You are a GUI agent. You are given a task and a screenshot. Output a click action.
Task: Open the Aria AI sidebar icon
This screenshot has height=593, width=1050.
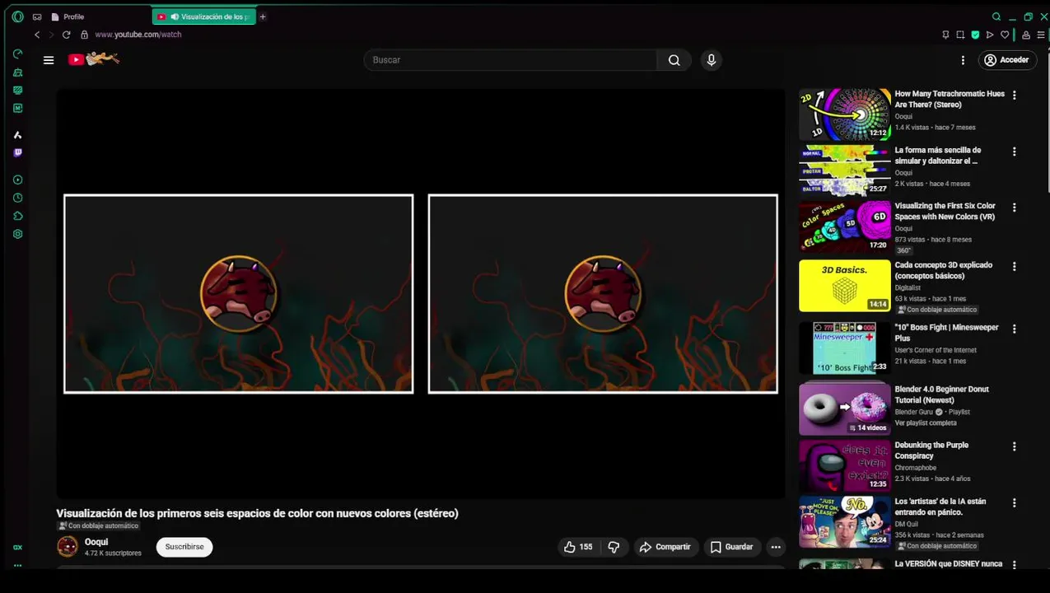[17, 135]
